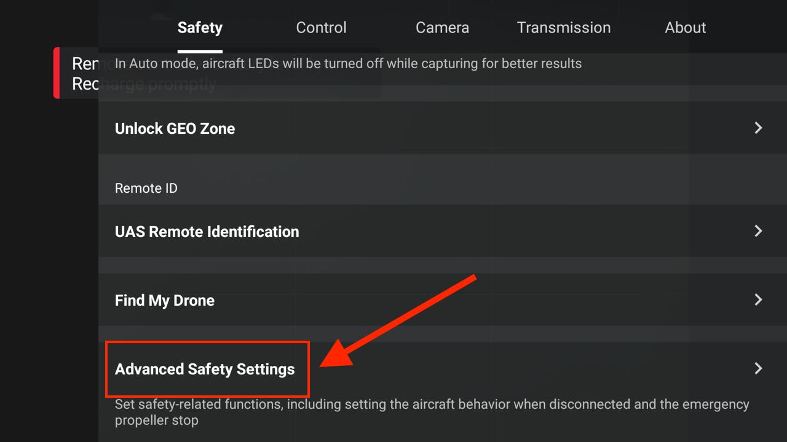Click the Remote ID section header
Image resolution: width=787 pixels, height=442 pixels.
pos(146,188)
